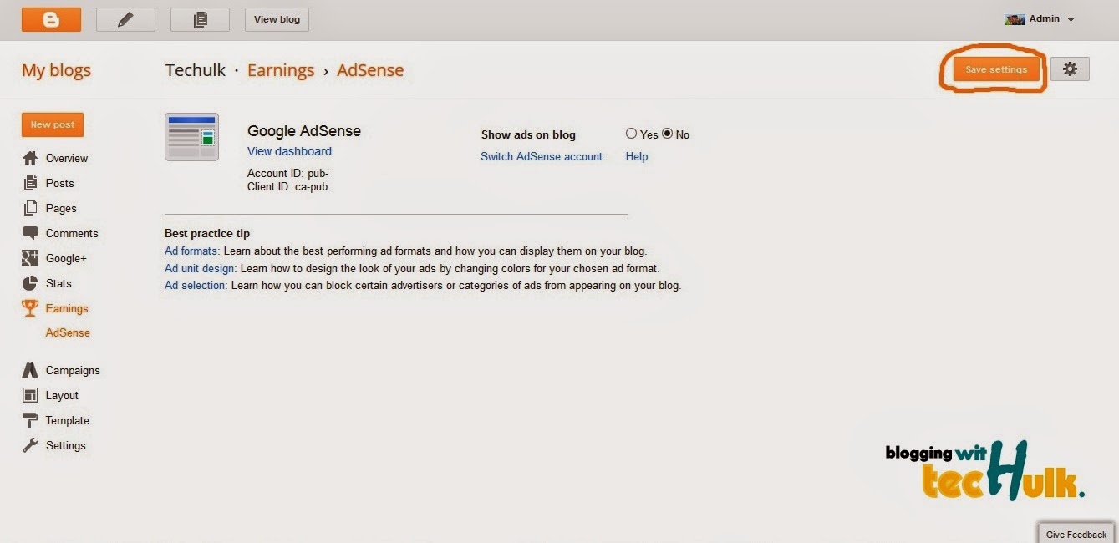Viewport: 1119px width, 543px height.
Task: Click the pencil create-post icon
Action: pos(125,19)
